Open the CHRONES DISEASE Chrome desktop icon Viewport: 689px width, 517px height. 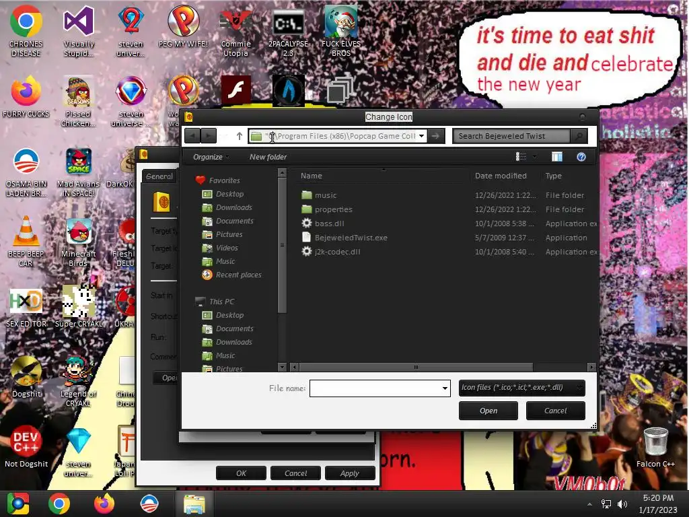coord(26,31)
